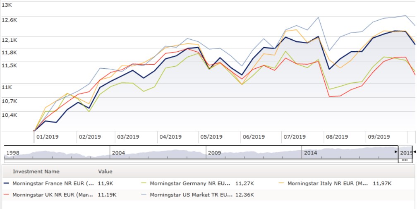Click the Morningstar UK red legend swatch
Screen dimensions: 417x209
6,194
